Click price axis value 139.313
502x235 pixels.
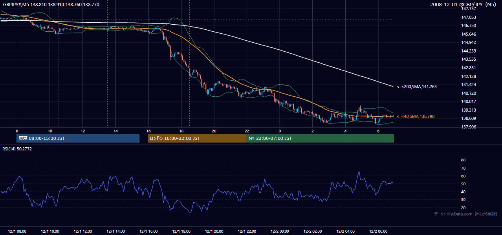pos(468,110)
